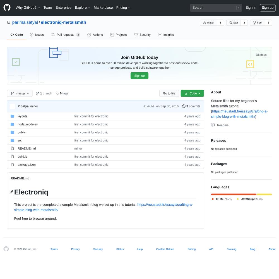Click the Go to file button
The height and width of the screenshot is (279, 279).
point(169,93)
